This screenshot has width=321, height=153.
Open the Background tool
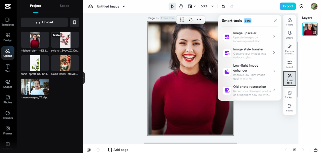(290, 95)
